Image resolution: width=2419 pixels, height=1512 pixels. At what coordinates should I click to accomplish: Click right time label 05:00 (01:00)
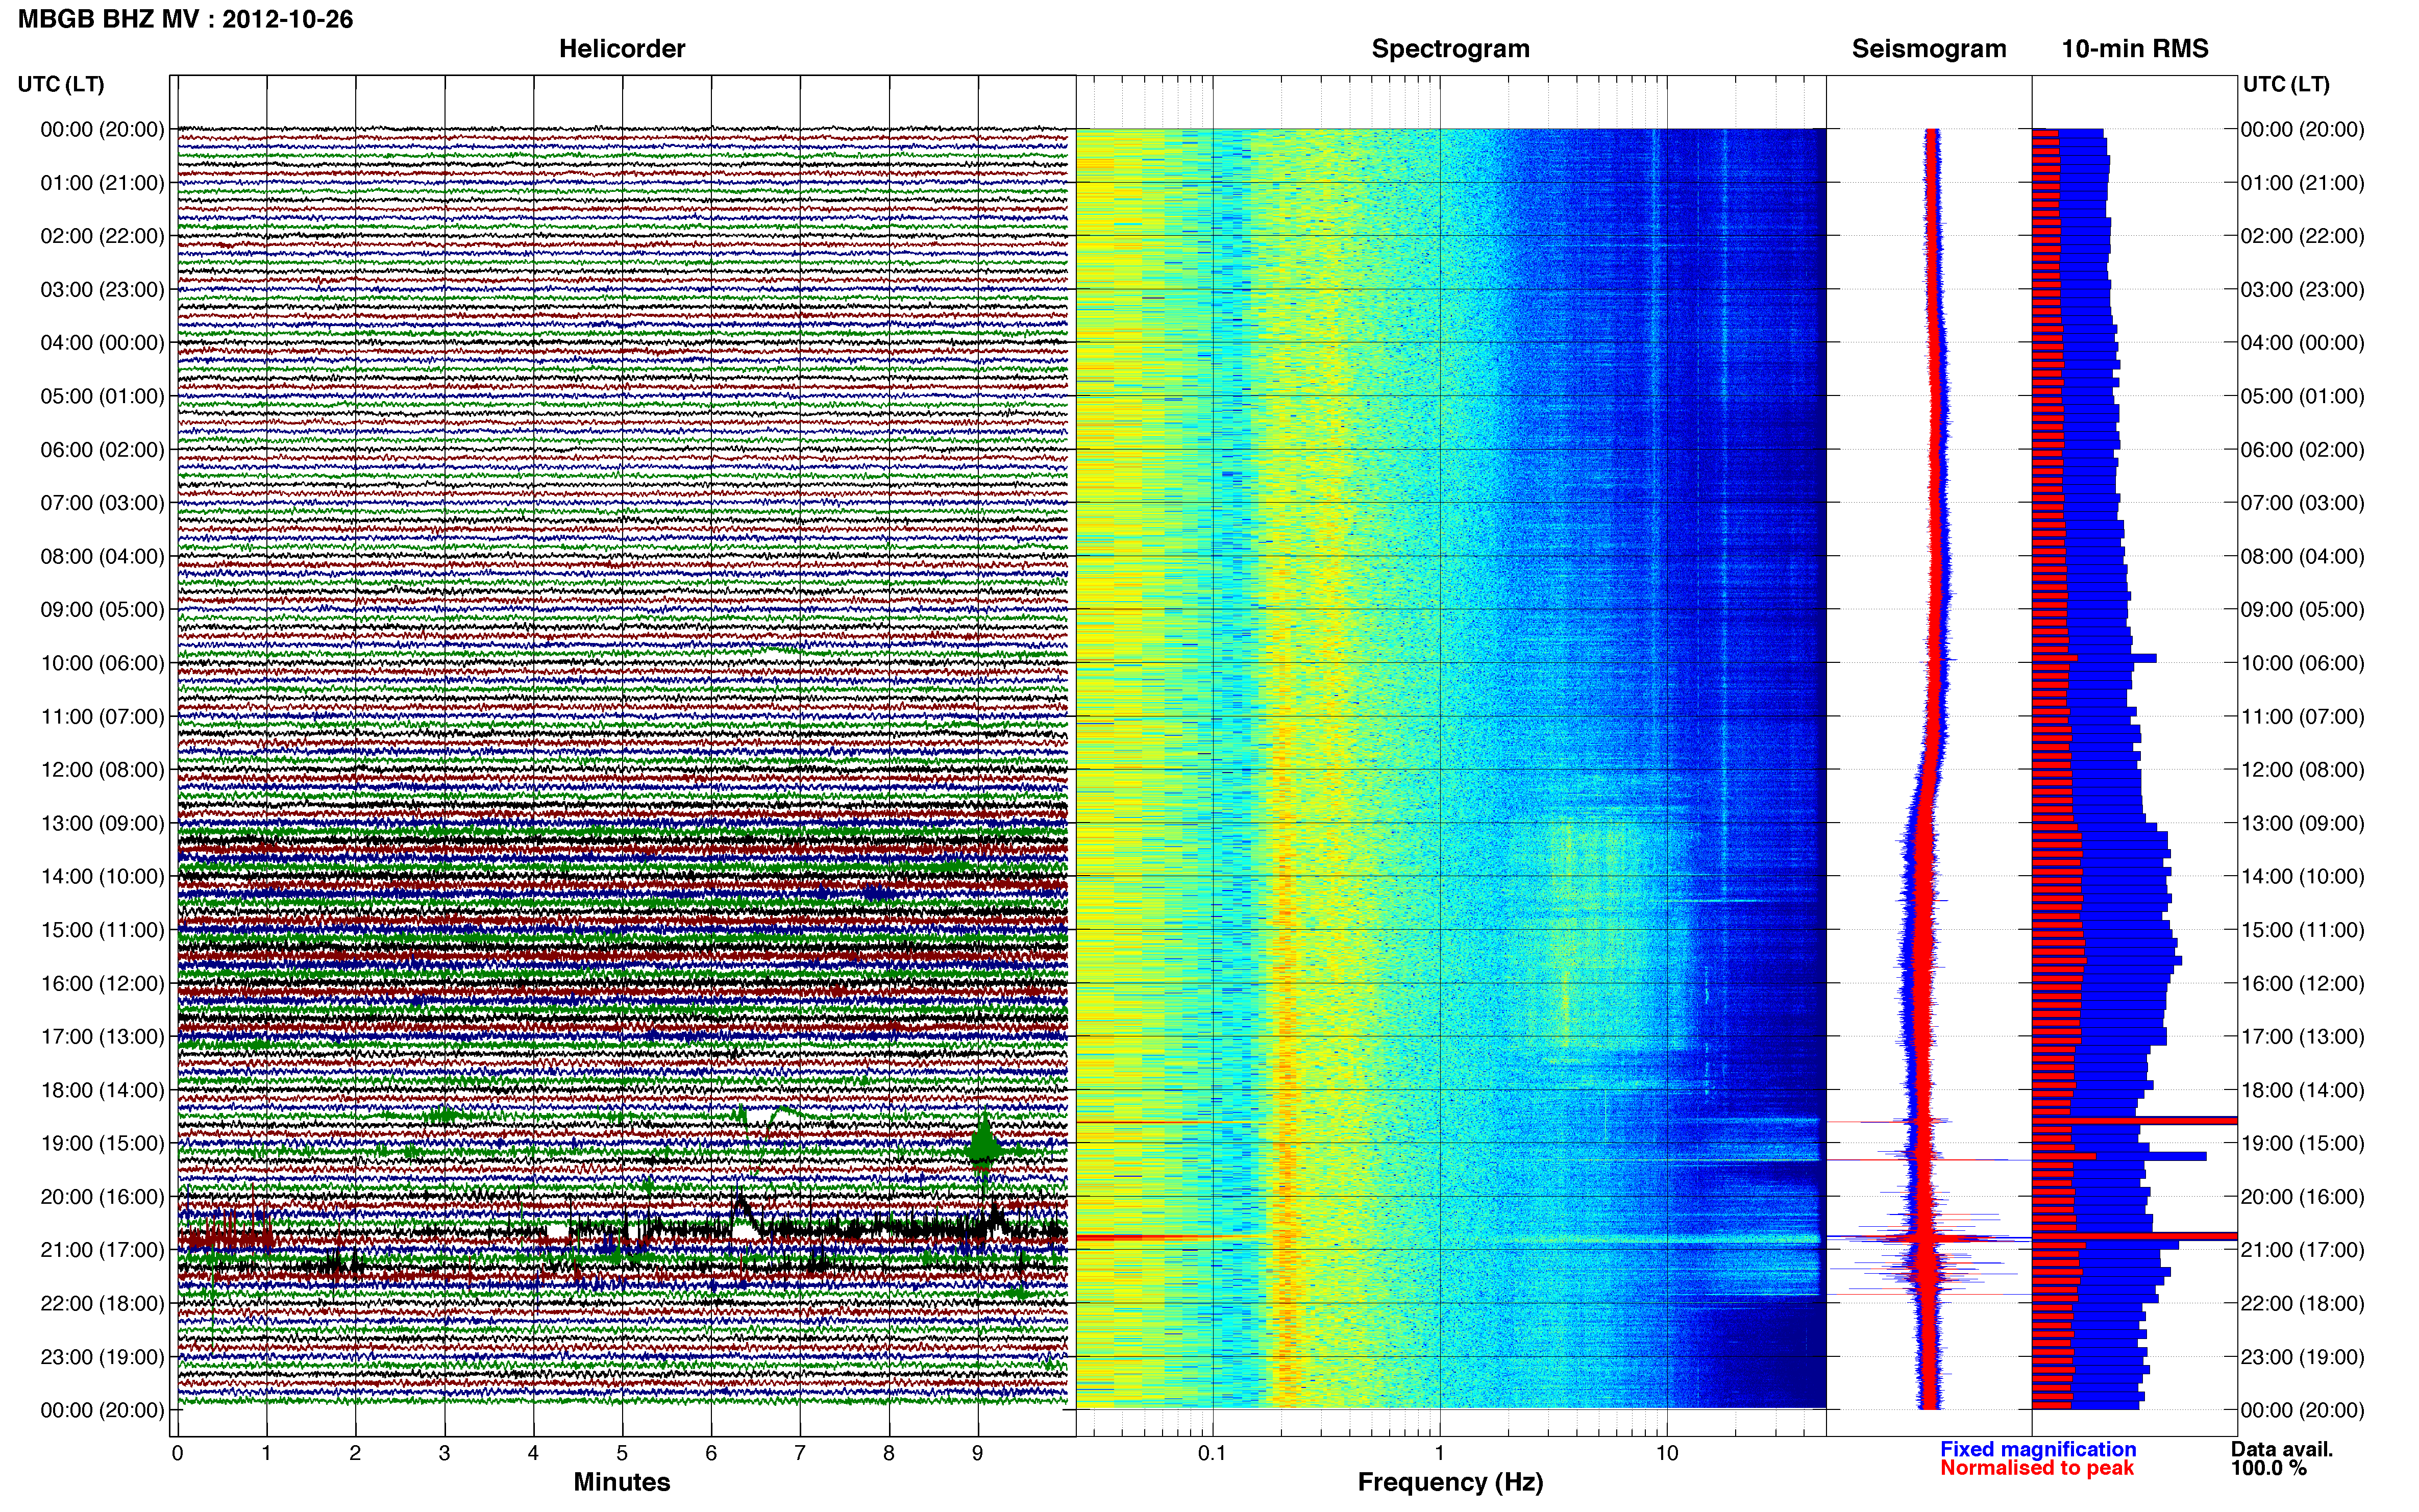coord(2303,396)
